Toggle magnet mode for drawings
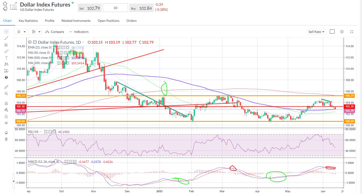This screenshot has height=194, width=362. pos(6,103)
